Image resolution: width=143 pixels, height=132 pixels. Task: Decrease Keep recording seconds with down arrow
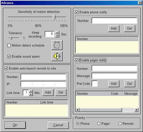57,36
